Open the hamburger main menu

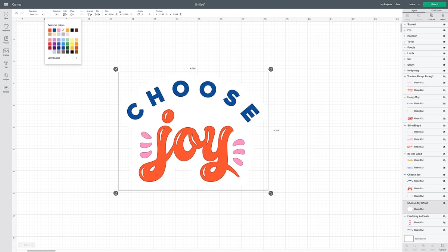click(x=6, y=4)
